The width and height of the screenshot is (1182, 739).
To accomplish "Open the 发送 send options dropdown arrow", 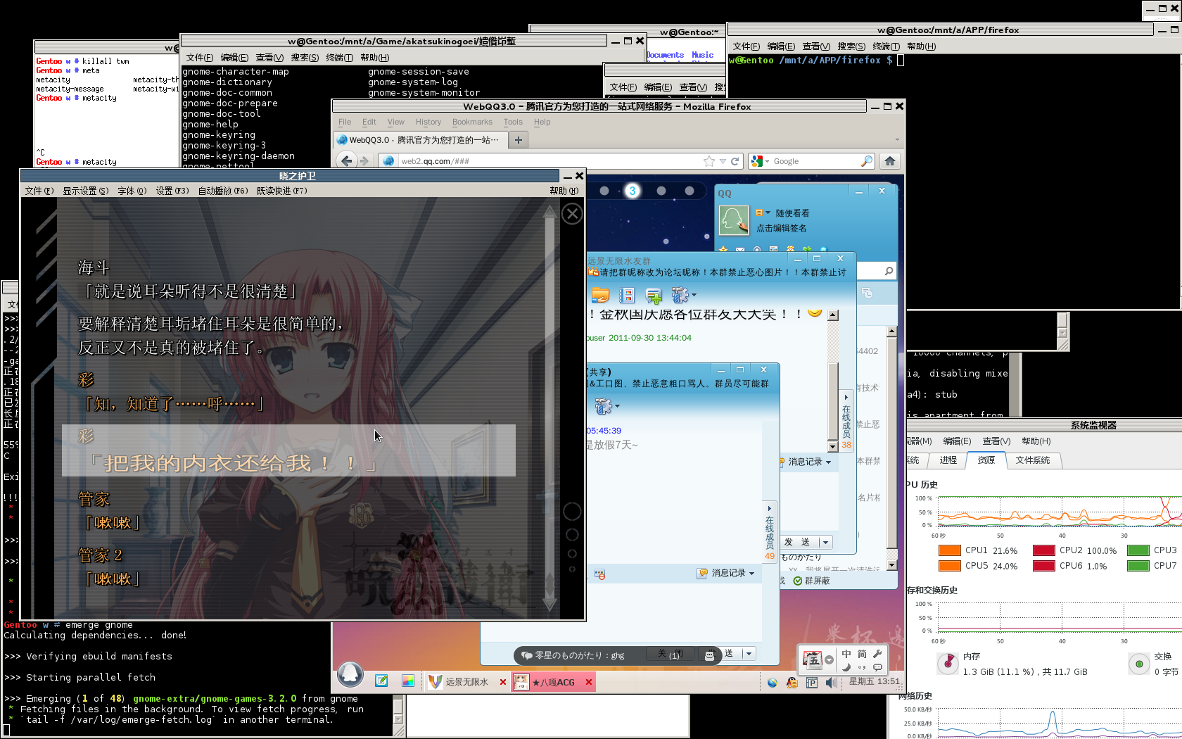I will (x=825, y=542).
